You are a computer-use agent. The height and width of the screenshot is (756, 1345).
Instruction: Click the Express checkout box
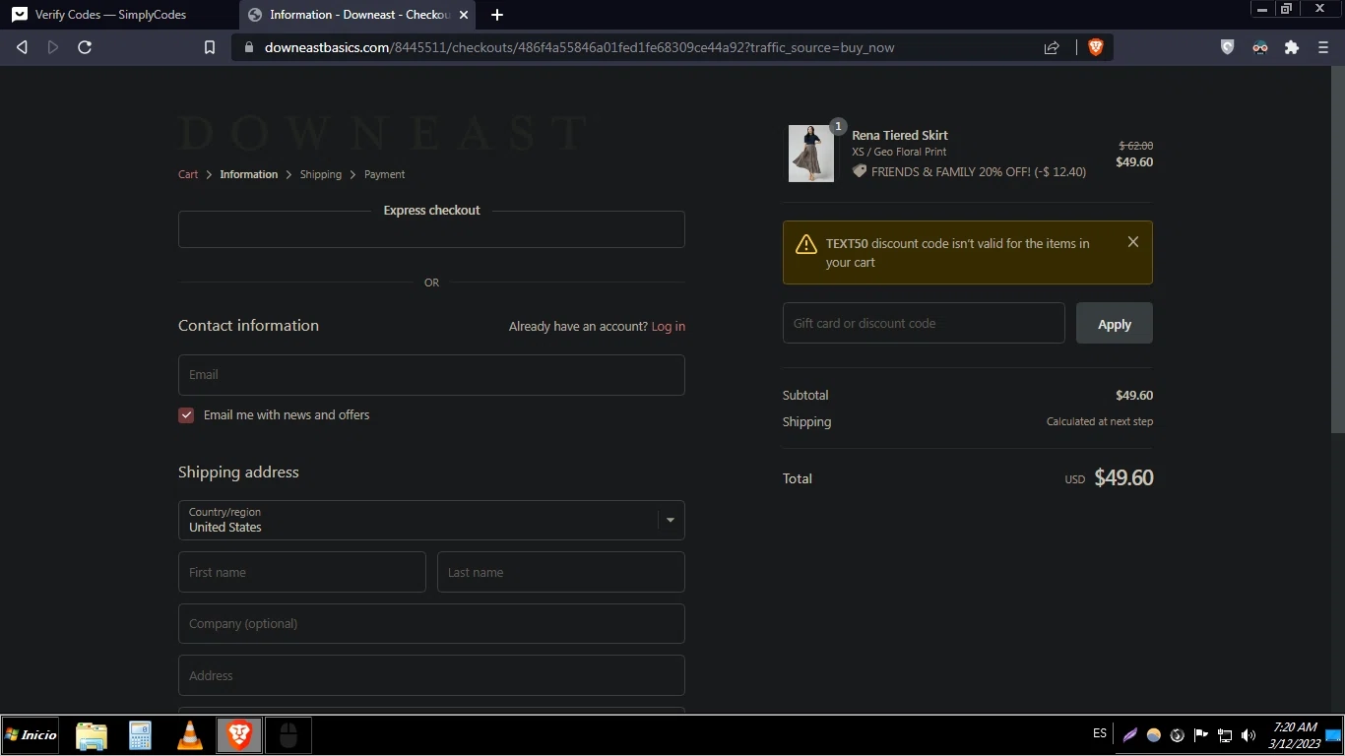coord(431,229)
